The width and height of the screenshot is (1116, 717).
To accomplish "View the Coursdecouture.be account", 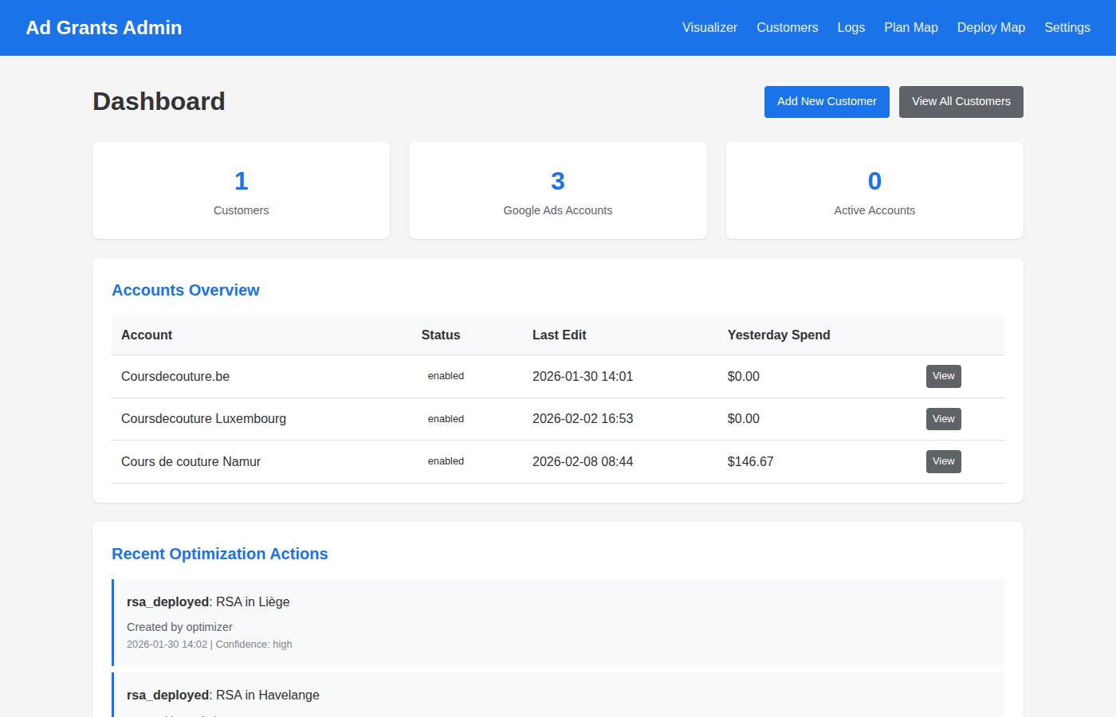I will coord(943,376).
